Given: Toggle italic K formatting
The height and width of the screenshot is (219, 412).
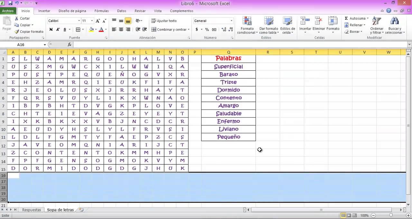Looking at the screenshot, I should 58,30.
